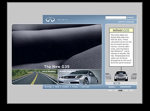Viewport: 150px width, 111px height.
Task: Click inside the search text field
Action: (x=116, y=17)
